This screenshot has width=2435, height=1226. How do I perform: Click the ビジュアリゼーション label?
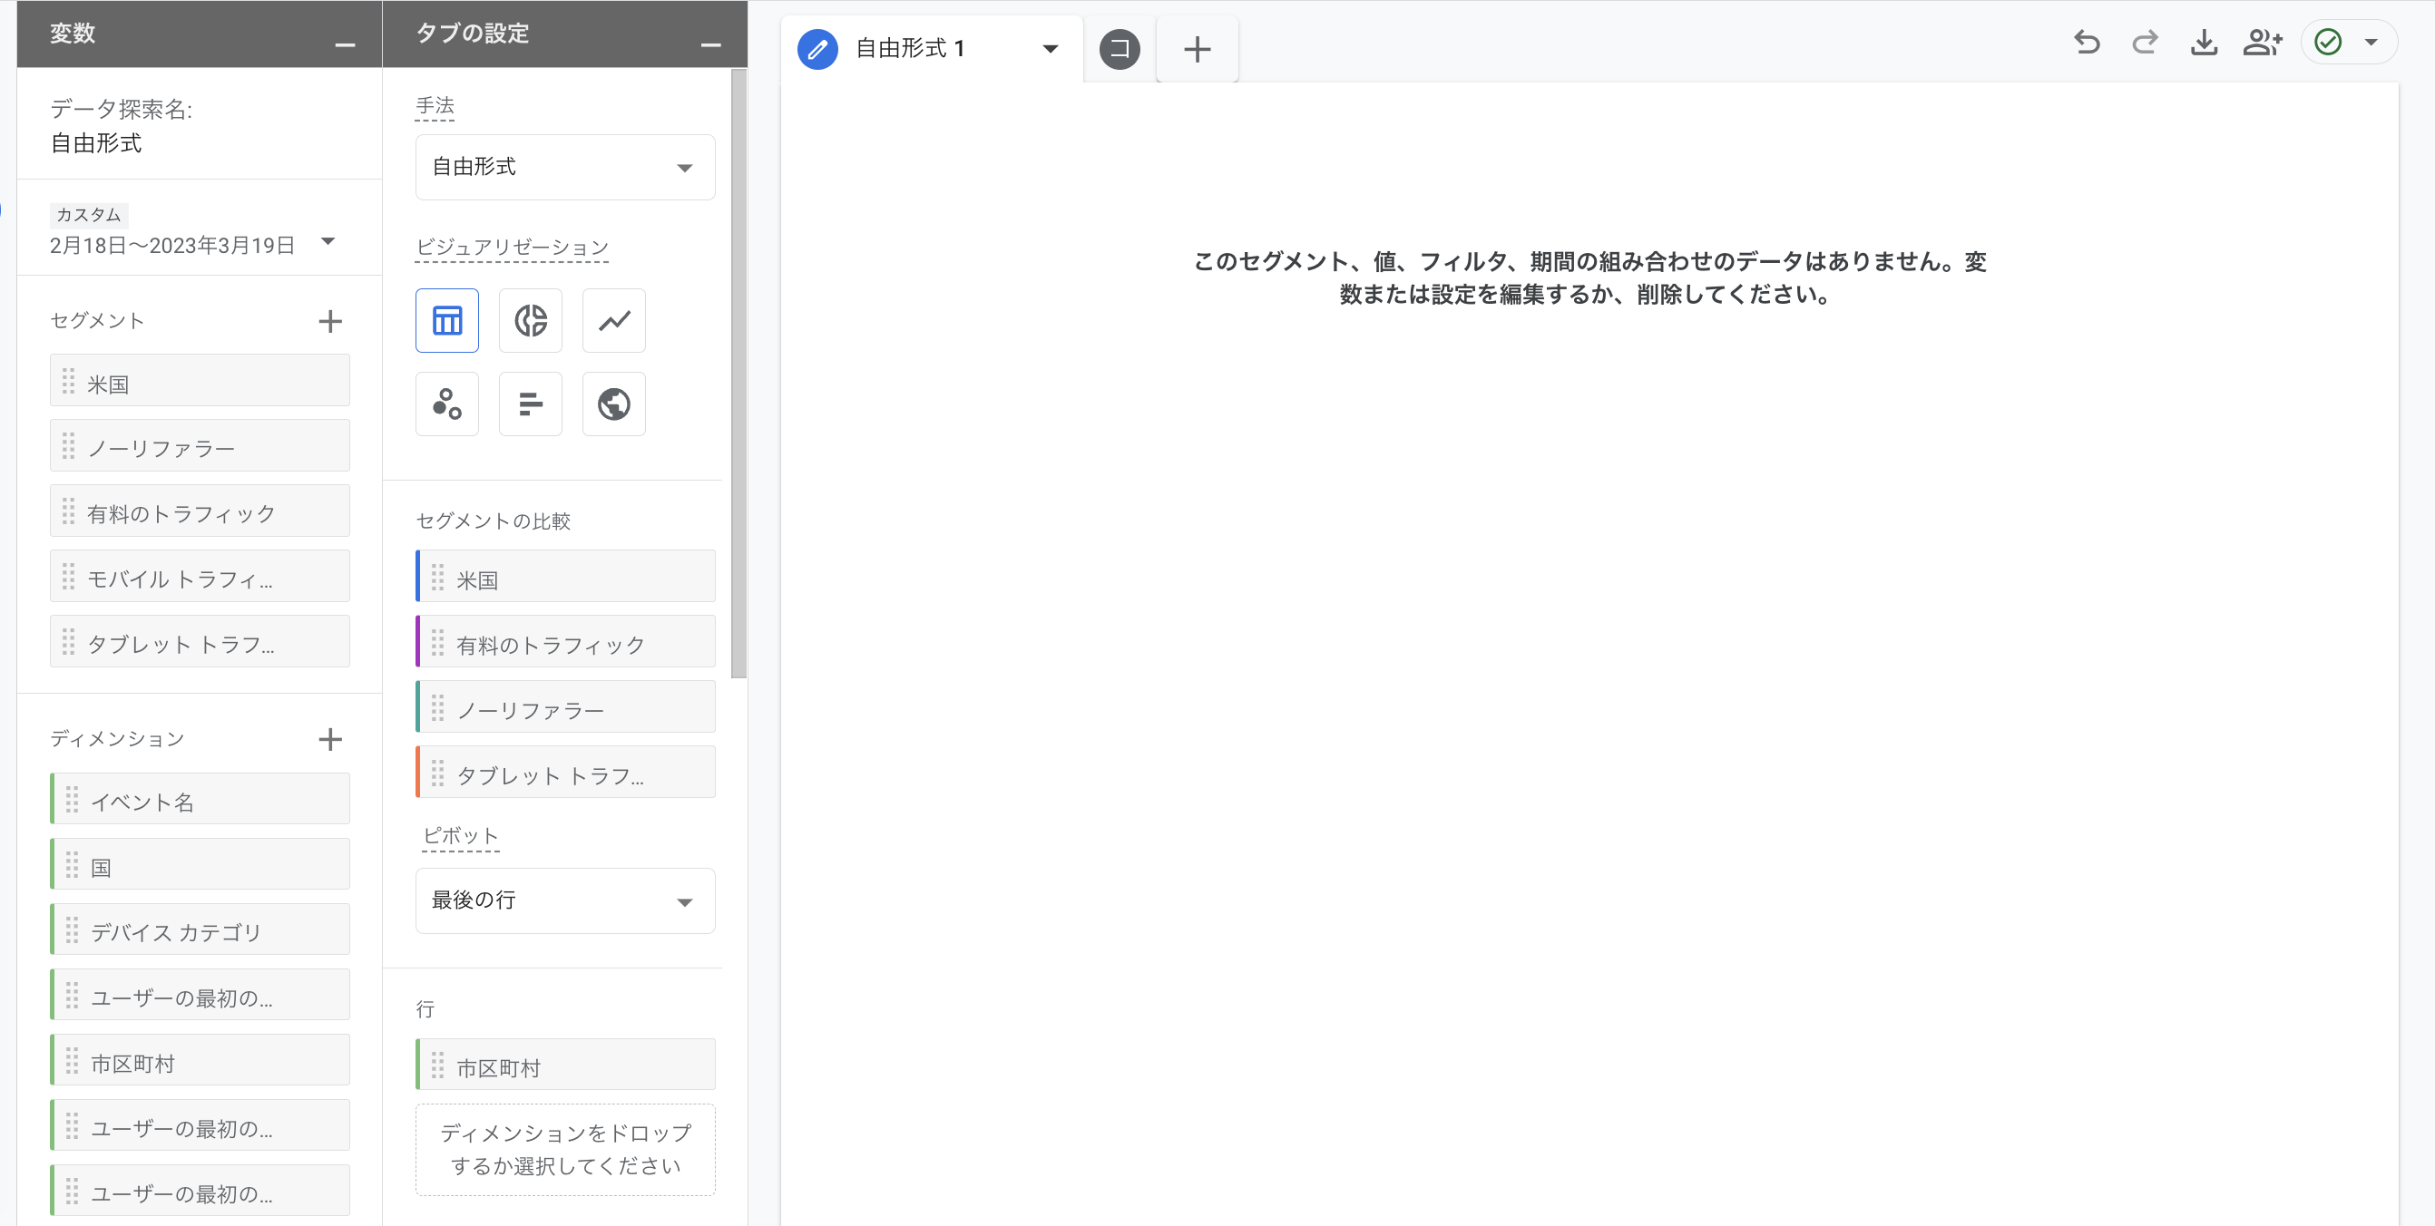[513, 248]
